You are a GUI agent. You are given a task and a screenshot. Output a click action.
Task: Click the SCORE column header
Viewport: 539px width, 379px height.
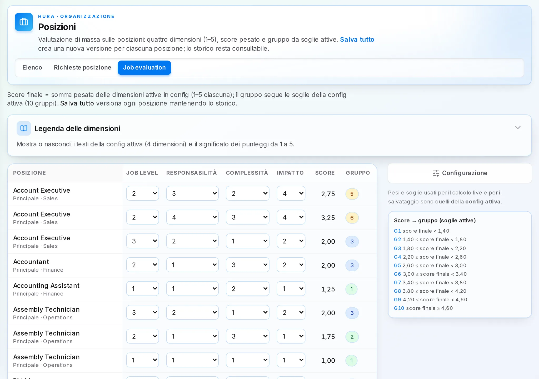(x=325, y=173)
